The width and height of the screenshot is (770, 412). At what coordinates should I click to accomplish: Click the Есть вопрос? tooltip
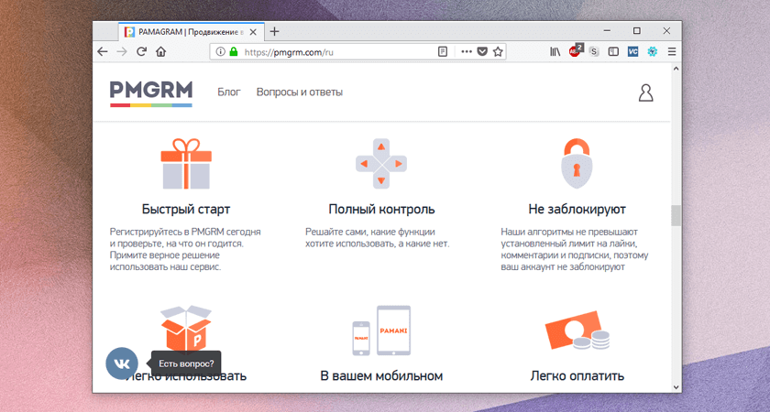click(186, 364)
